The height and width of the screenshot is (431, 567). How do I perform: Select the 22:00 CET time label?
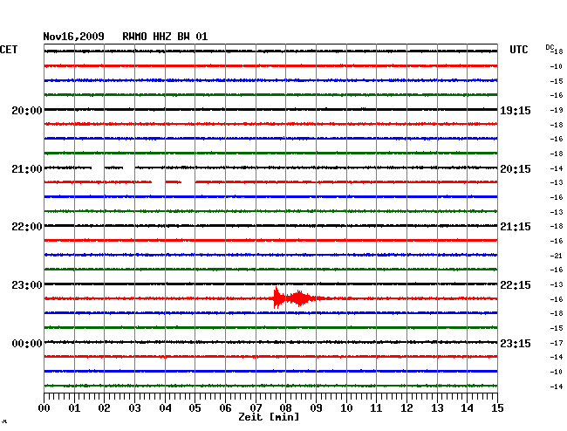point(27,227)
